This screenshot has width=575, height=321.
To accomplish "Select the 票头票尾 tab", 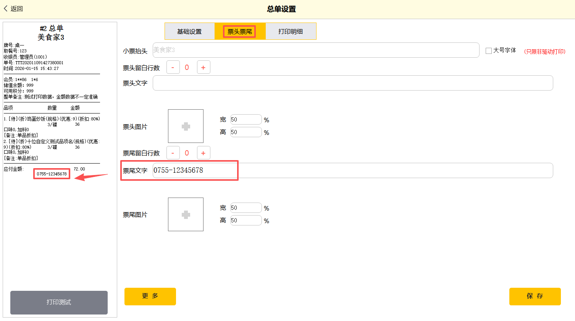I will click(x=240, y=31).
